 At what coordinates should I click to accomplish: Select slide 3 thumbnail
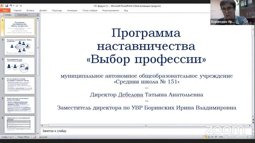point(20,66)
